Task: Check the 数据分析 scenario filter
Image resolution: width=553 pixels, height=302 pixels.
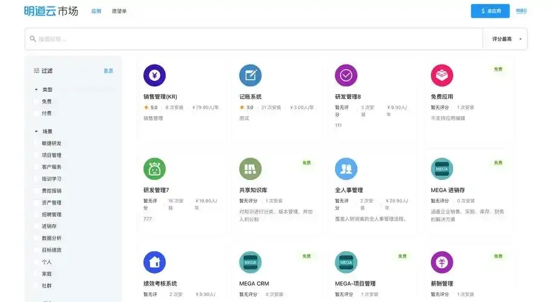Action: pos(36,239)
